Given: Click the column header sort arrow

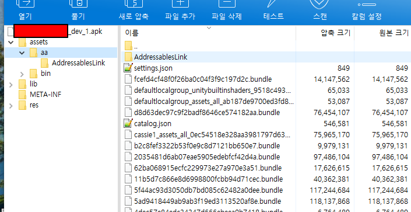Looking at the screenshot, I should click(209, 27).
